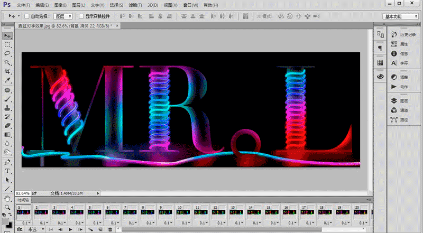
Task: Select the Line tool
Action: click(7, 189)
